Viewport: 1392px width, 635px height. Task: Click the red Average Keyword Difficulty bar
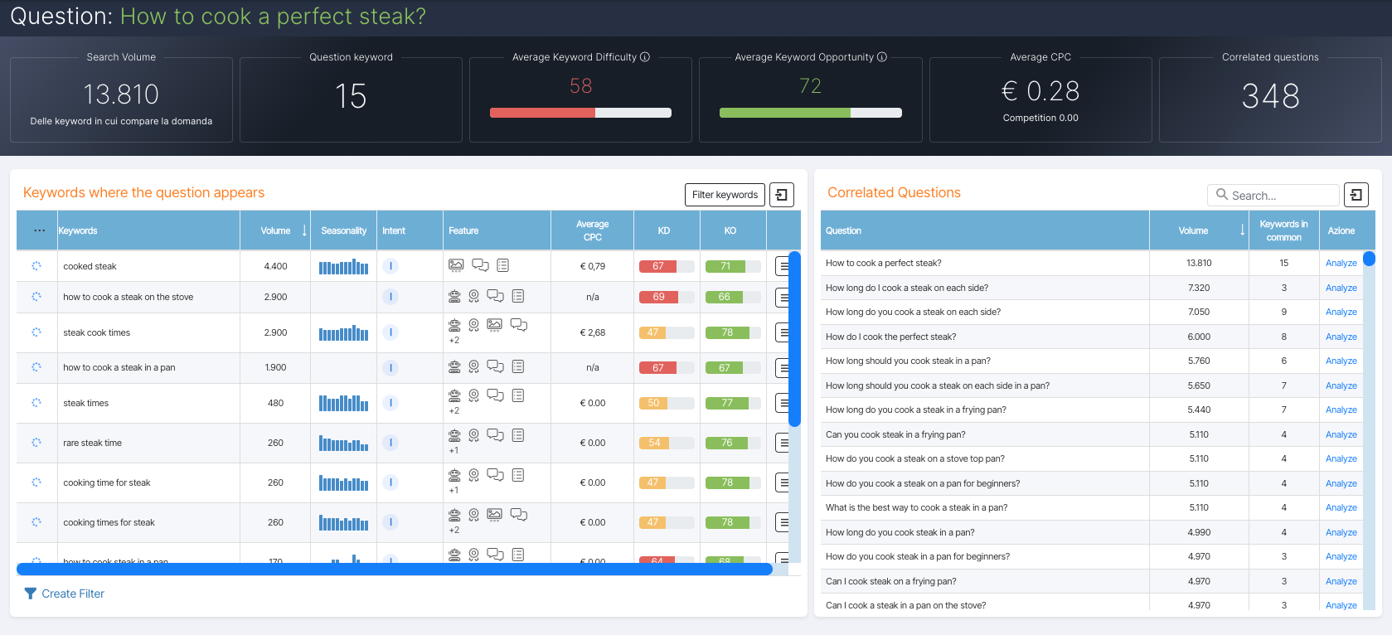coord(542,113)
